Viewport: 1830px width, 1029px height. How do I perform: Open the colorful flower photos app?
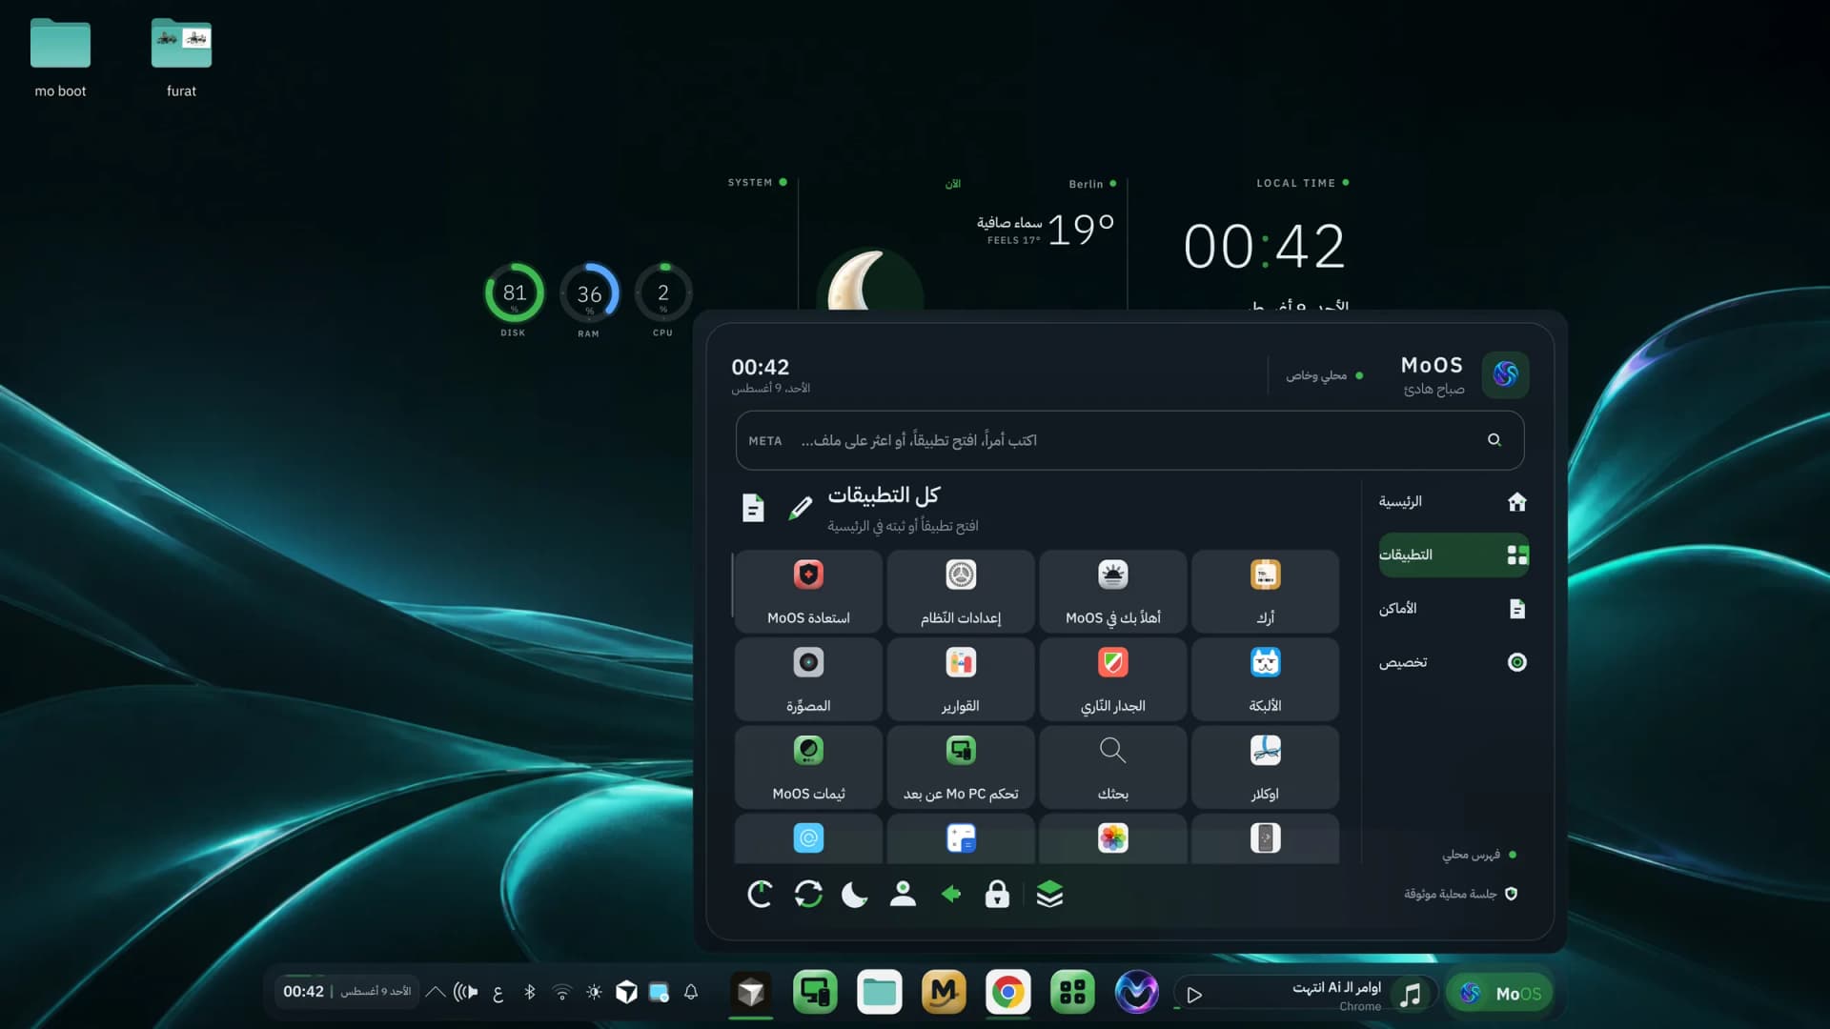[x=1113, y=838]
